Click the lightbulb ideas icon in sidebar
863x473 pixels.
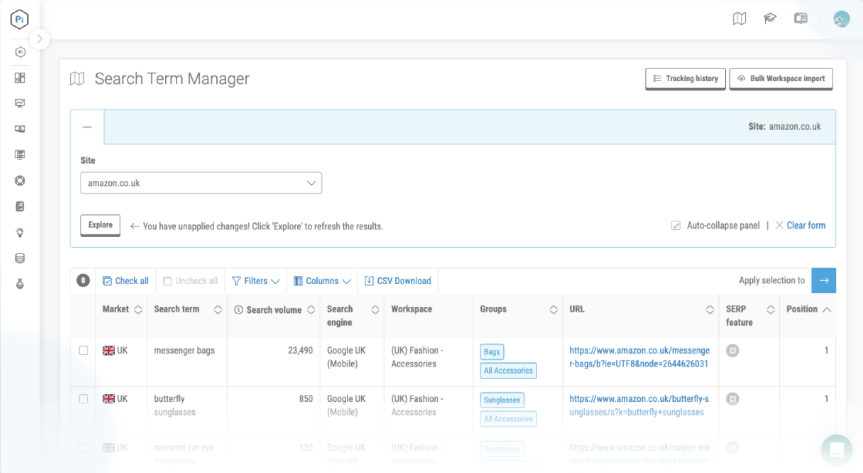20,232
